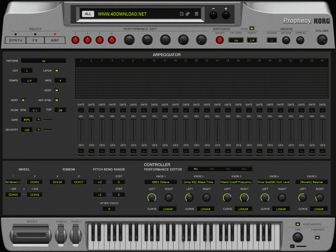
Task: Click the Unison Detune knob
Action: (286, 40)
